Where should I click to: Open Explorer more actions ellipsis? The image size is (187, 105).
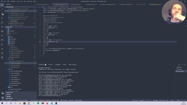pyautogui.click(x=34, y=4)
